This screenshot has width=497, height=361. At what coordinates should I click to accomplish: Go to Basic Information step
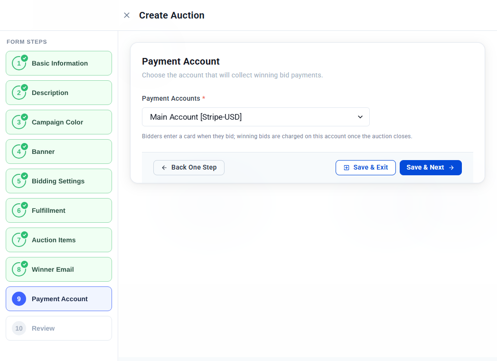click(x=59, y=63)
